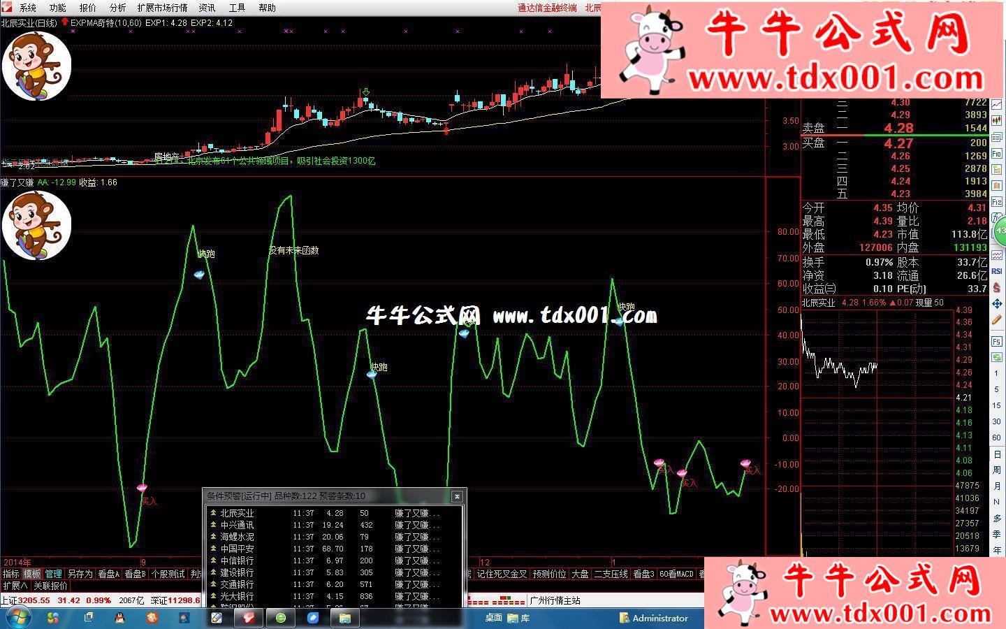Switch to the 大盘 template tab
1006x629 pixels.
click(x=580, y=574)
